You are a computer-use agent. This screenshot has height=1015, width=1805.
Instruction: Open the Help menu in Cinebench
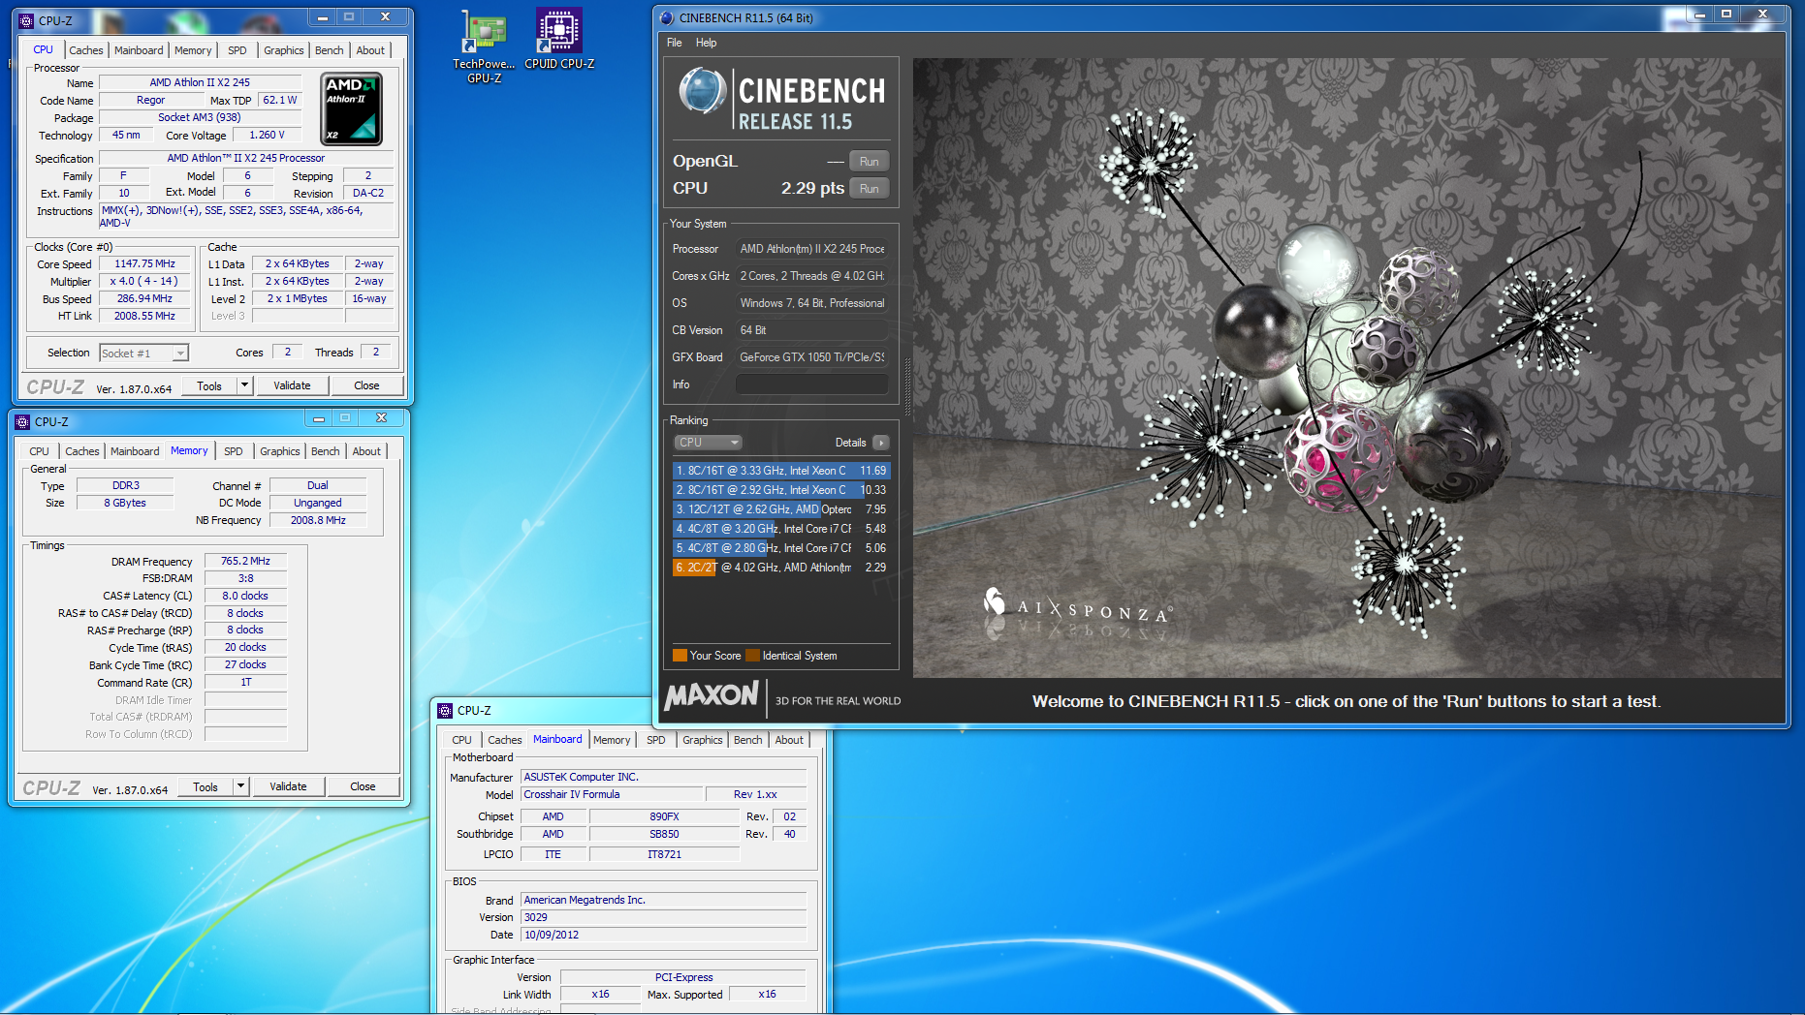[x=706, y=43]
